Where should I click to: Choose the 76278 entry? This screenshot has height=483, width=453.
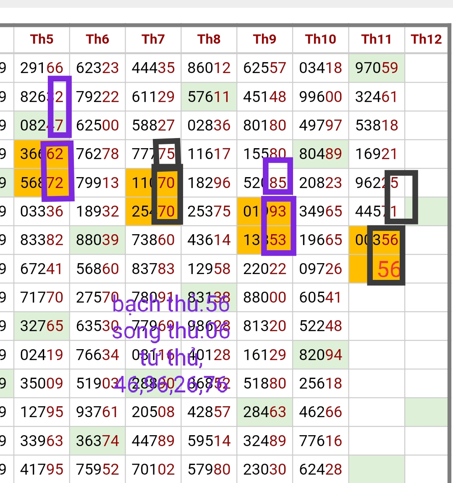click(97, 154)
